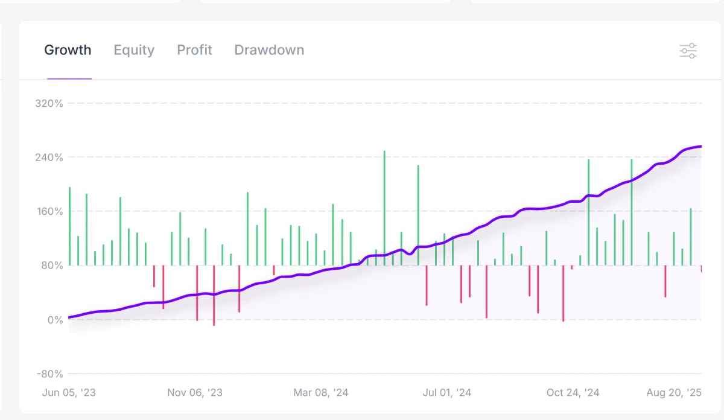View the Drawdown tab
The width and height of the screenshot is (724, 420).
[269, 50]
